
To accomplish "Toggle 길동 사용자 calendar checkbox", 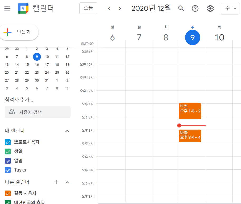I will [x=8, y=193].
